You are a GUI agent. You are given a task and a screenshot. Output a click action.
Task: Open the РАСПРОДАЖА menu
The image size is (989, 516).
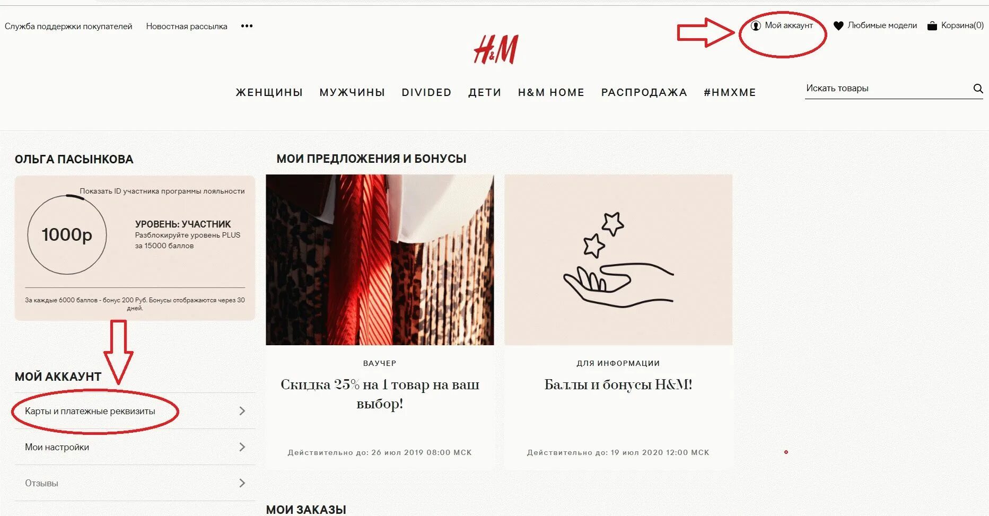[x=644, y=92]
